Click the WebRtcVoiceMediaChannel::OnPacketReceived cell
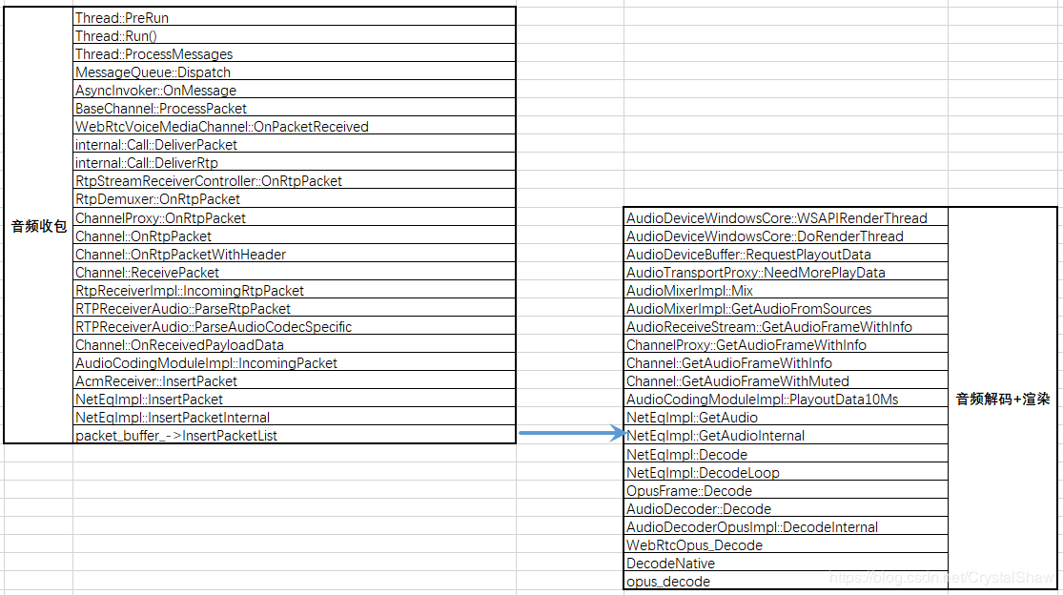 (294, 126)
